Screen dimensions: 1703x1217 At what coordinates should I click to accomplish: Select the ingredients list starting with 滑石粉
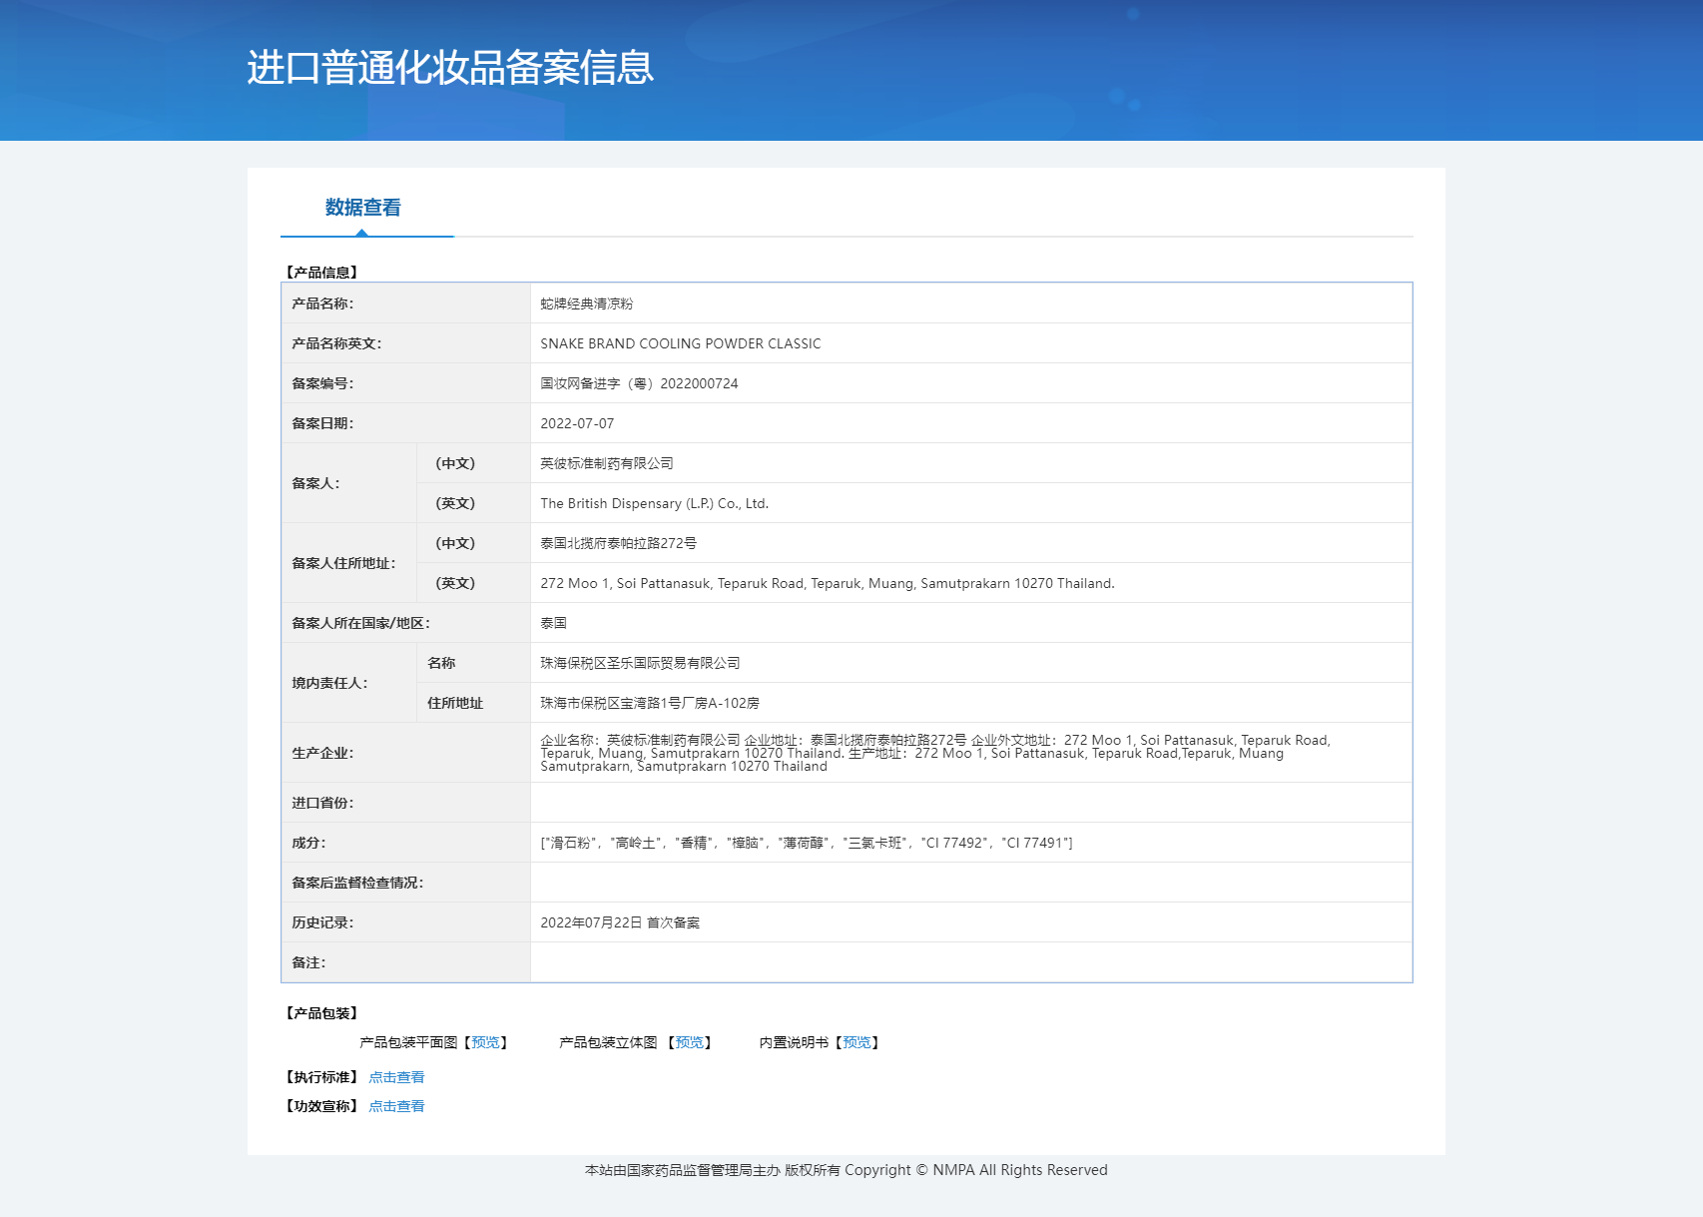coord(807,843)
